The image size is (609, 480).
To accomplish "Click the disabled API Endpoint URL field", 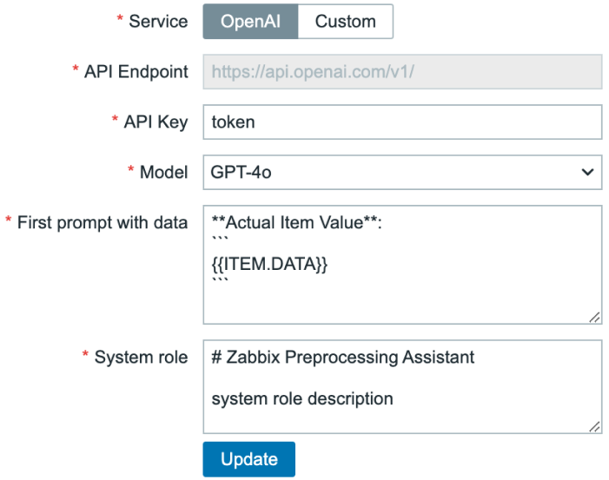I will (x=402, y=72).
